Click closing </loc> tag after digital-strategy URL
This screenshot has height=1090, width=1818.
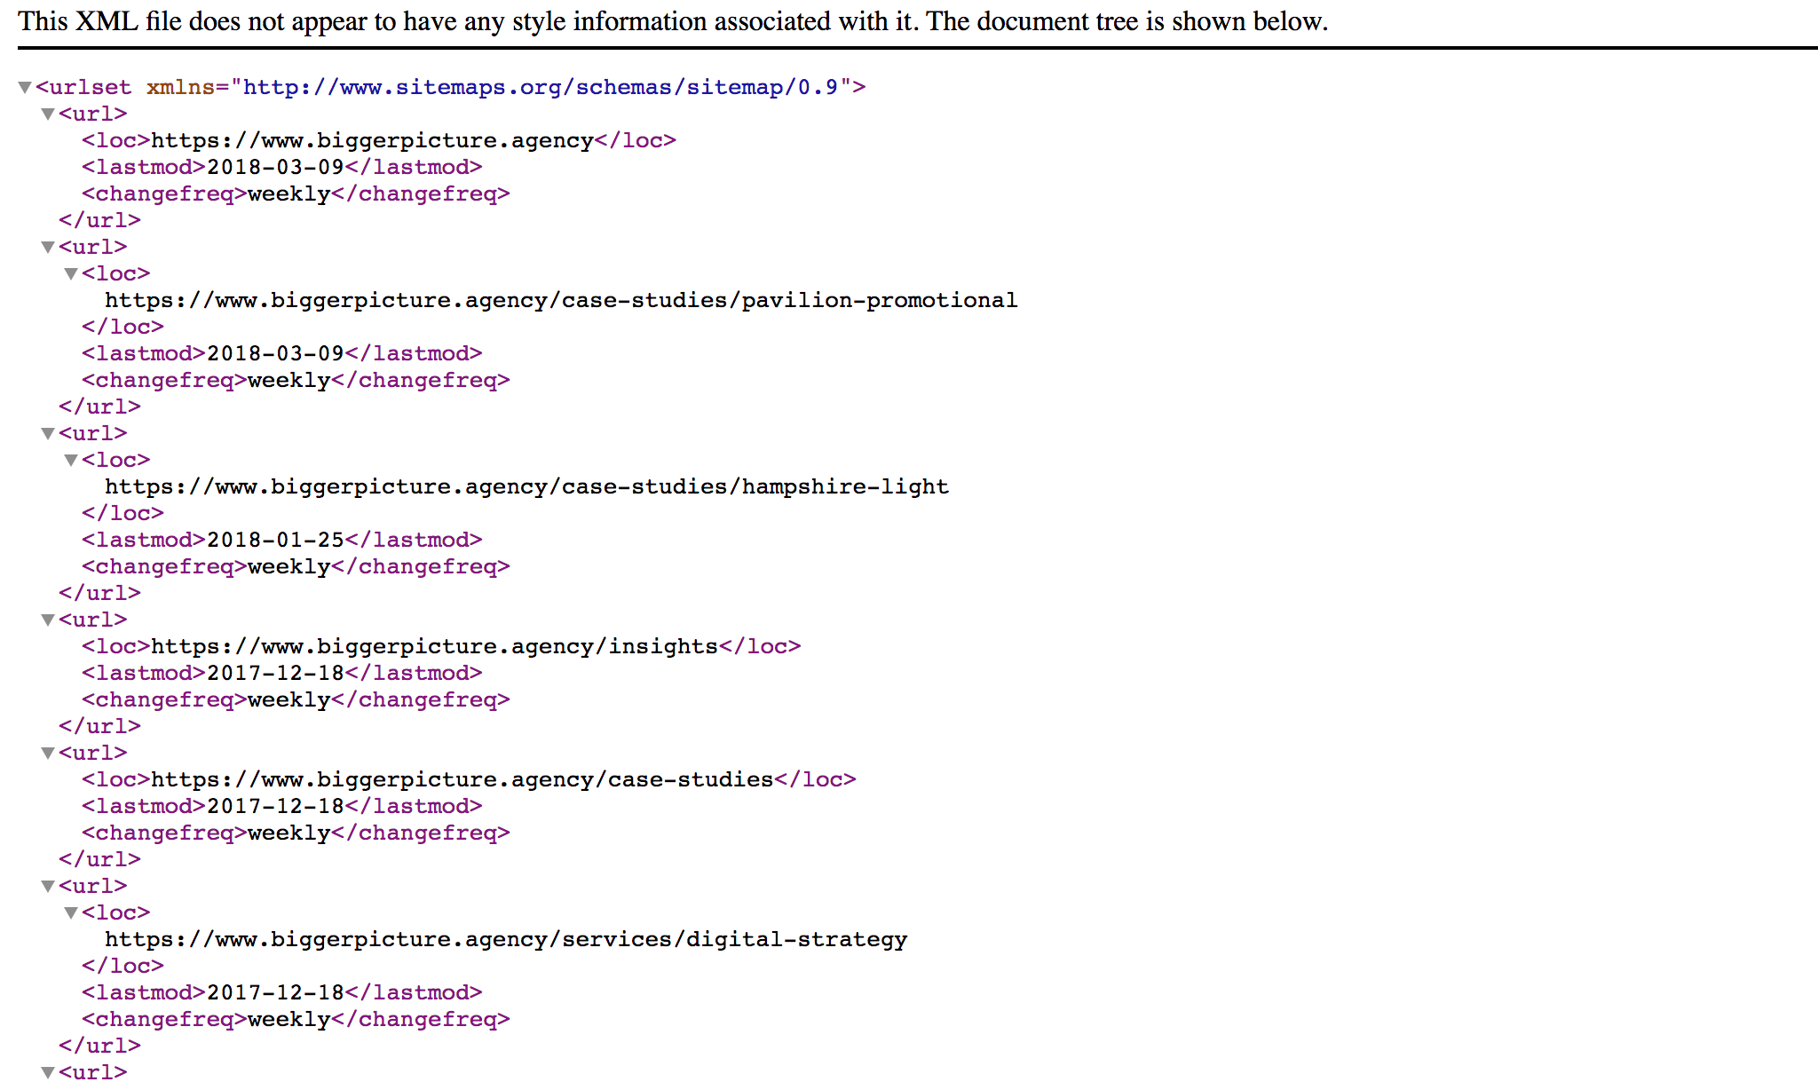(x=123, y=966)
